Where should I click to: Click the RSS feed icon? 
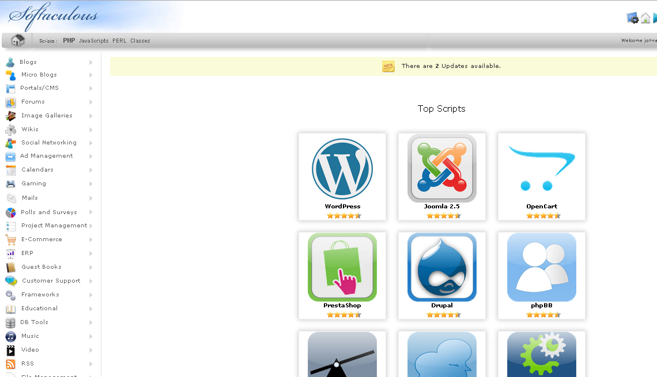click(x=10, y=364)
